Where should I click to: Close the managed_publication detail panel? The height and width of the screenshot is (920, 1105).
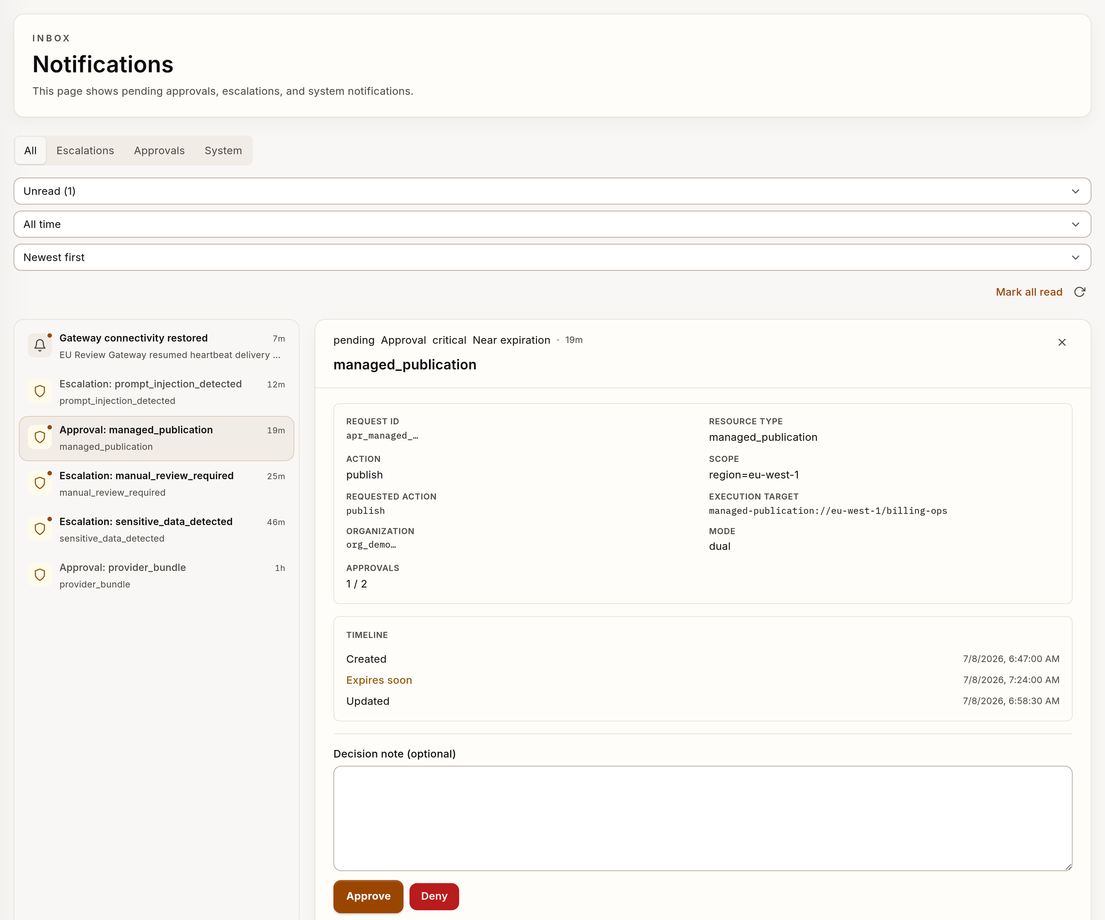tap(1062, 343)
